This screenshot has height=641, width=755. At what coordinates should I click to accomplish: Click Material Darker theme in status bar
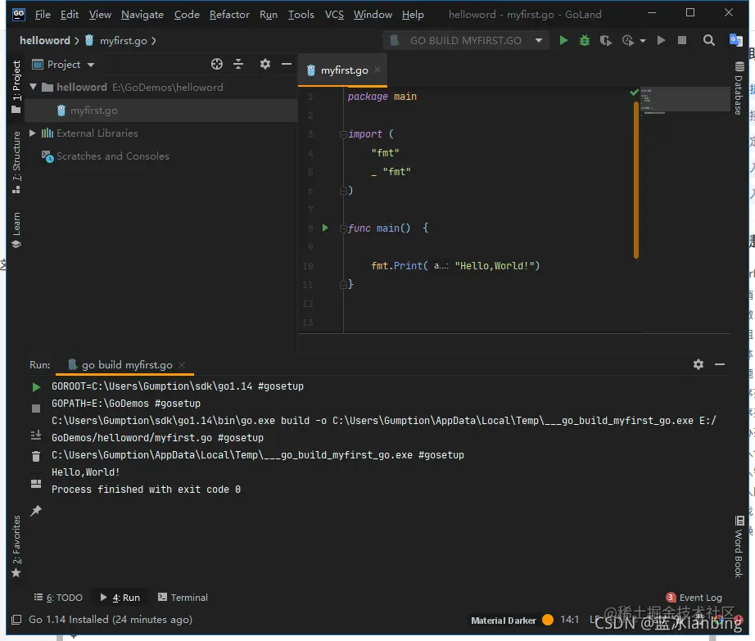pos(503,621)
